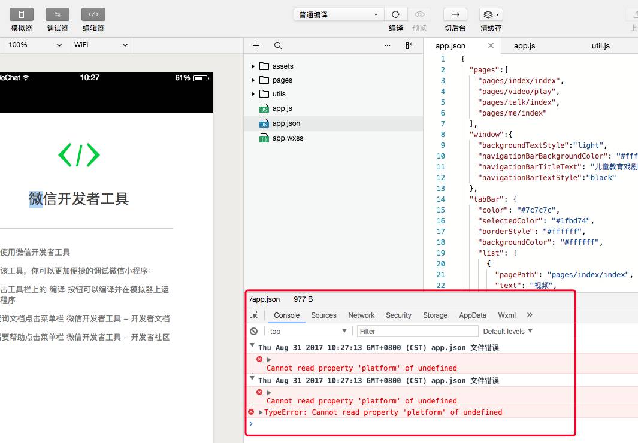The image size is (638, 443).
Task: Open the clear cache (清缓存) layers dropdown
Action: pyautogui.click(x=491, y=14)
